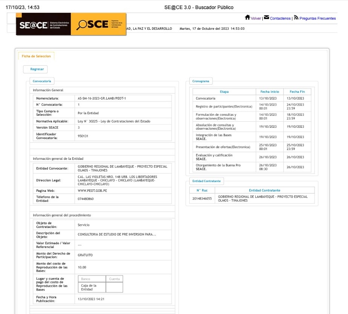Viewport: 348px width, 314px height.
Task: Click the N° Ruc column header
Action: coord(202,190)
